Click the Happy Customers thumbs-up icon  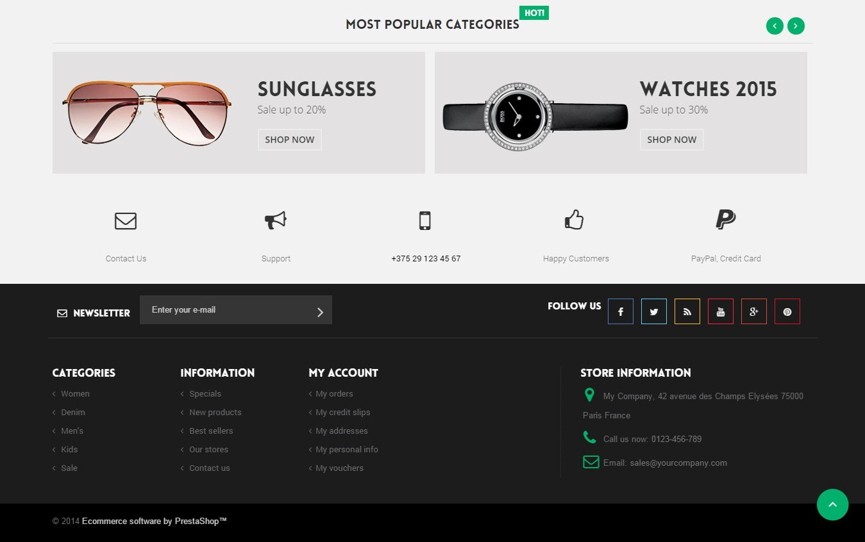(574, 220)
